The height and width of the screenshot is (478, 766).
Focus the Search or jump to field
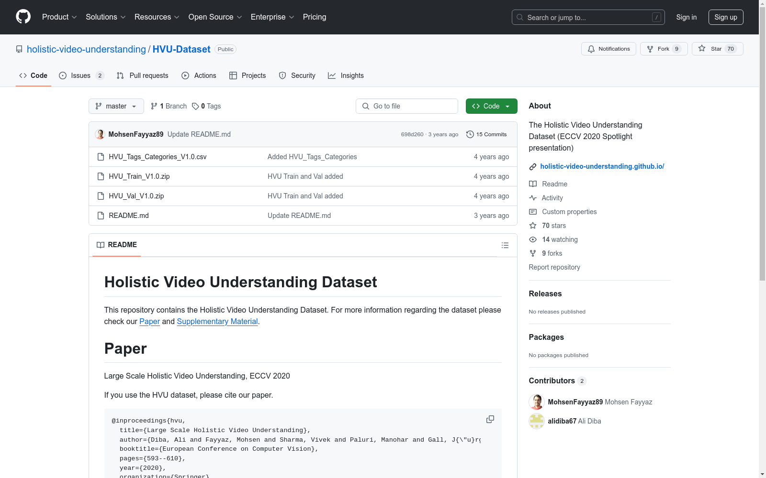(588, 17)
